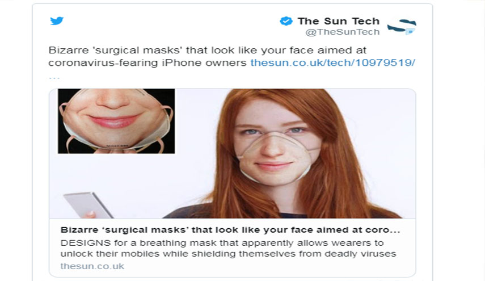Open the inset smiling mask close-up picture
The height and width of the screenshot is (281, 485).
tap(116, 121)
